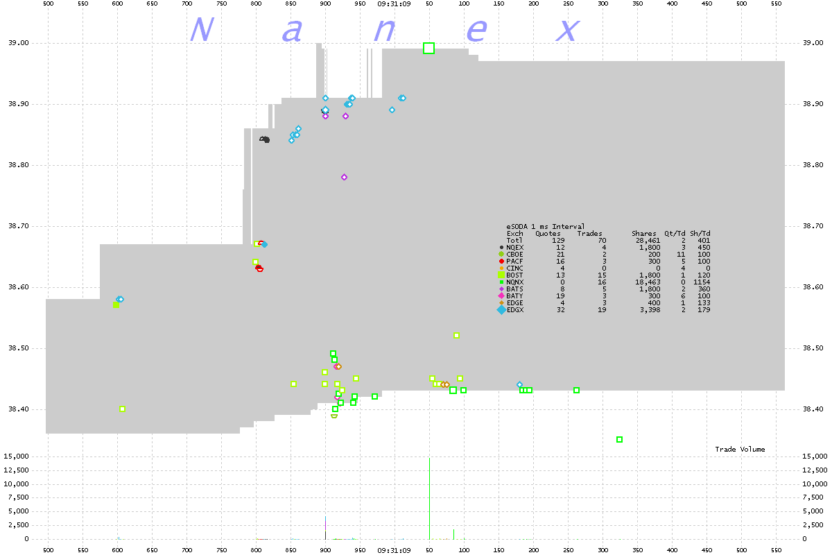
Task: Select the purple diamond icon beside BATS
Action: point(501,289)
